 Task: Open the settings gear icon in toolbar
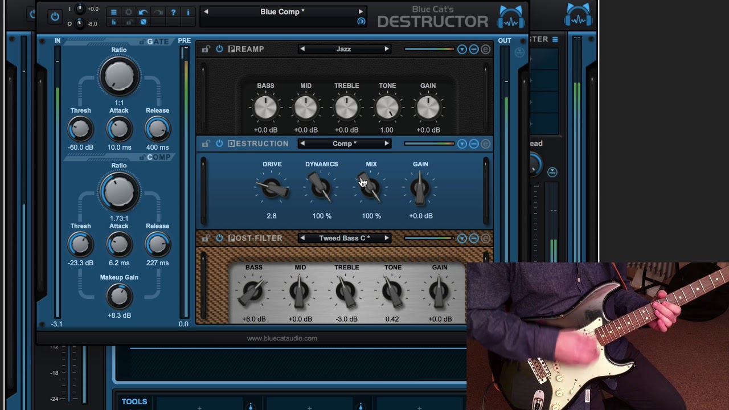[129, 12]
